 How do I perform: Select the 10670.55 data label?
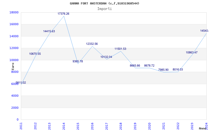click(x=35, y=54)
